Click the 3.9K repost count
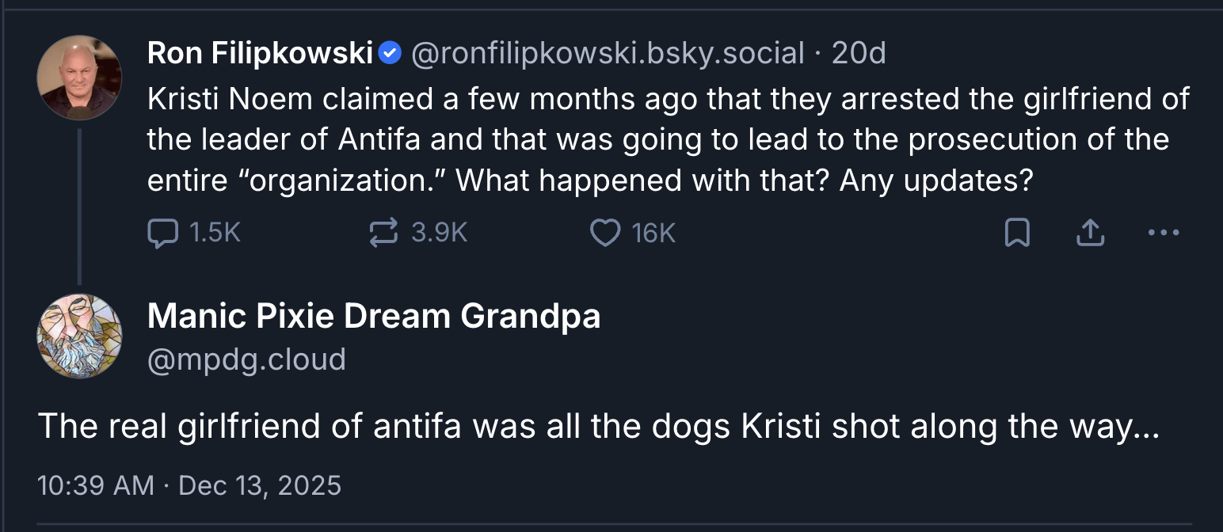Screen dimensions: 1223x532 pos(440,233)
